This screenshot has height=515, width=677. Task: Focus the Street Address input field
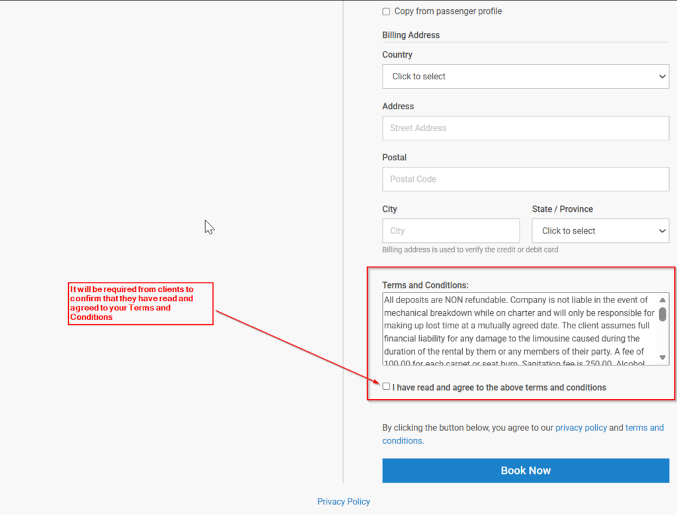point(526,128)
